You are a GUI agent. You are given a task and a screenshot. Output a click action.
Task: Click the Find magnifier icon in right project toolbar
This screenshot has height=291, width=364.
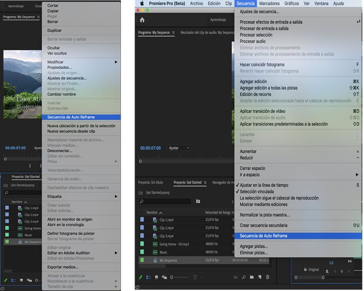point(244,277)
